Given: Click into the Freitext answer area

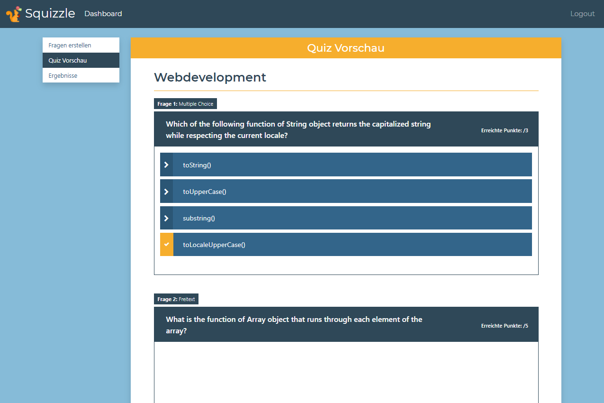Looking at the screenshot, I should (x=346, y=372).
